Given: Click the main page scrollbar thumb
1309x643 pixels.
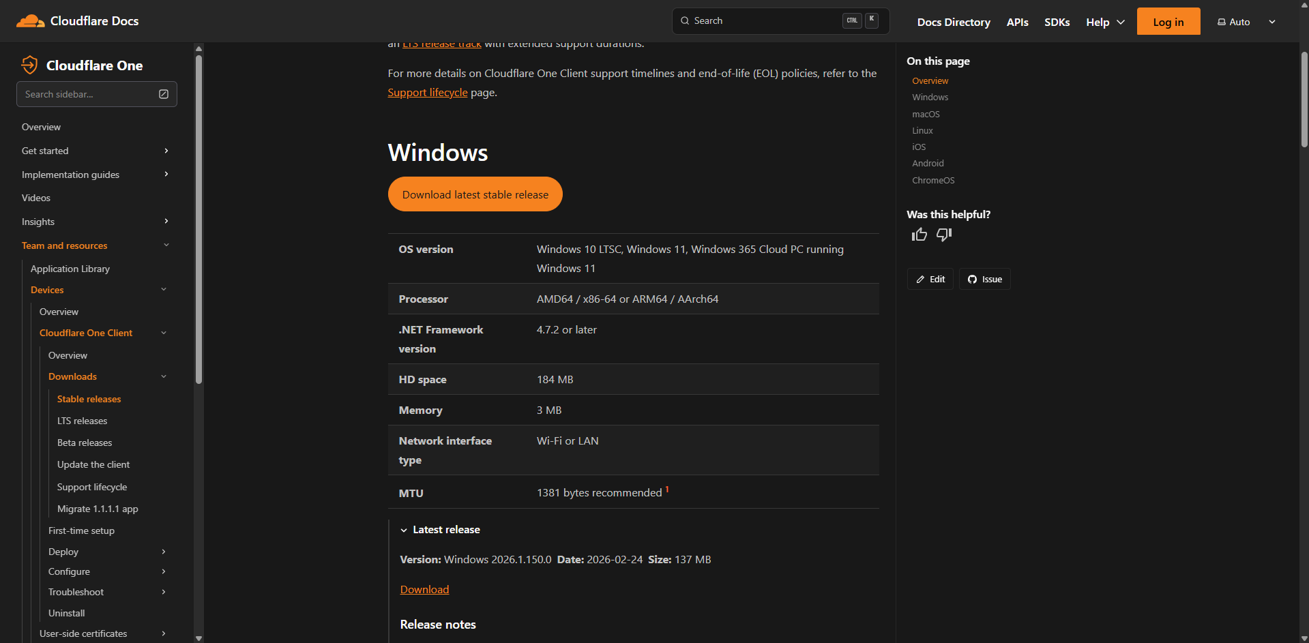Looking at the screenshot, I should pyautogui.click(x=1304, y=99).
